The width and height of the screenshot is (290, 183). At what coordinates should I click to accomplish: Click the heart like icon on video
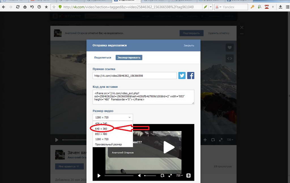coord(229,47)
